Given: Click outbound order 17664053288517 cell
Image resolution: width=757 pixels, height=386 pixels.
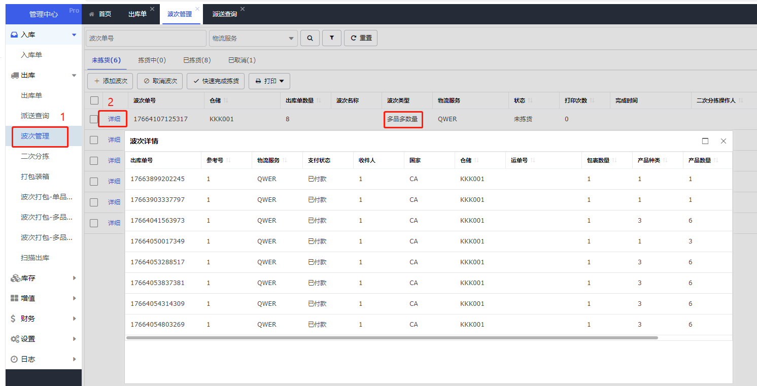Looking at the screenshot, I should point(158,262).
